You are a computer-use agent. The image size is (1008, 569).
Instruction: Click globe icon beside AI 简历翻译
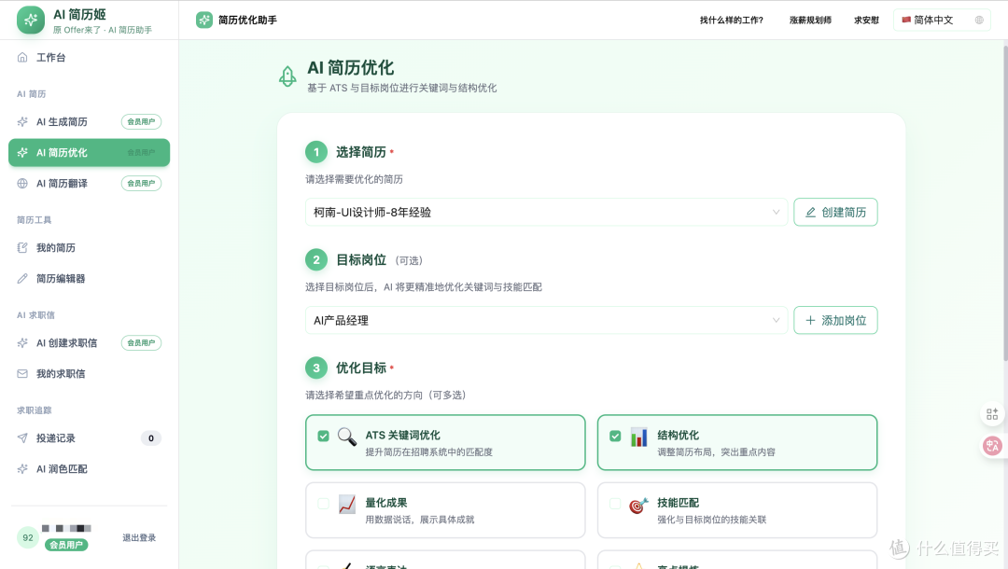pyautogui.click(x=22, y=183)
